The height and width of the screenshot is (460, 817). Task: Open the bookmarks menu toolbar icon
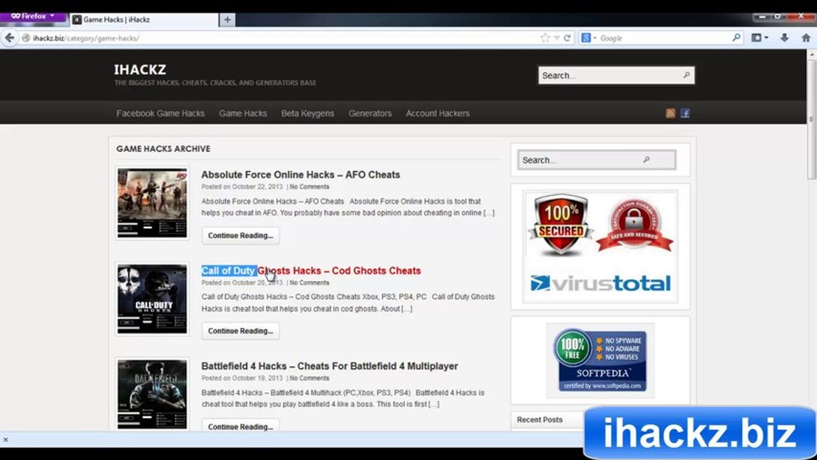click(x=759, y=38)
